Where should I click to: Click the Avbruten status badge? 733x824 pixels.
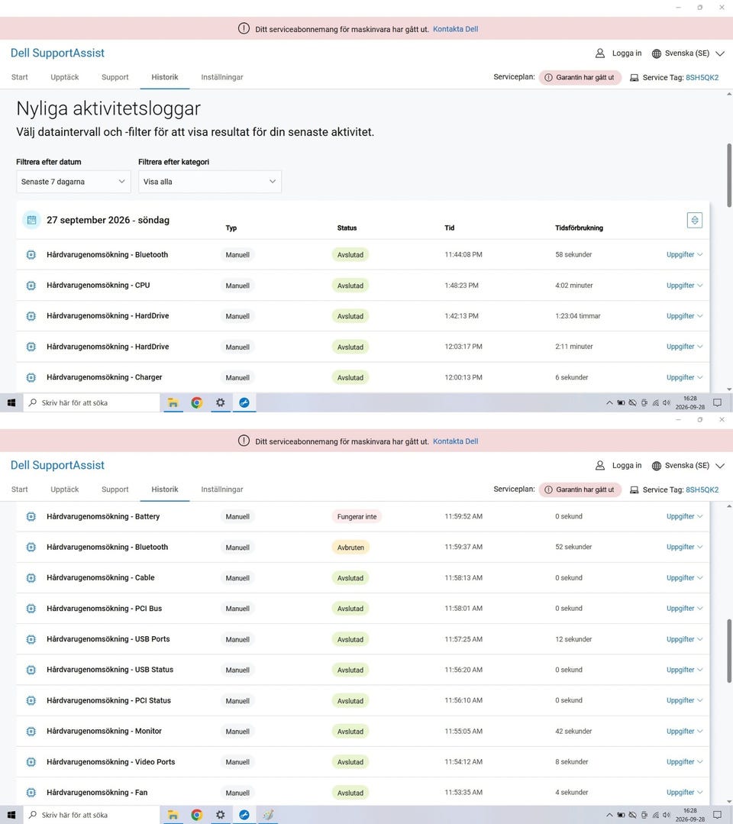350,547
